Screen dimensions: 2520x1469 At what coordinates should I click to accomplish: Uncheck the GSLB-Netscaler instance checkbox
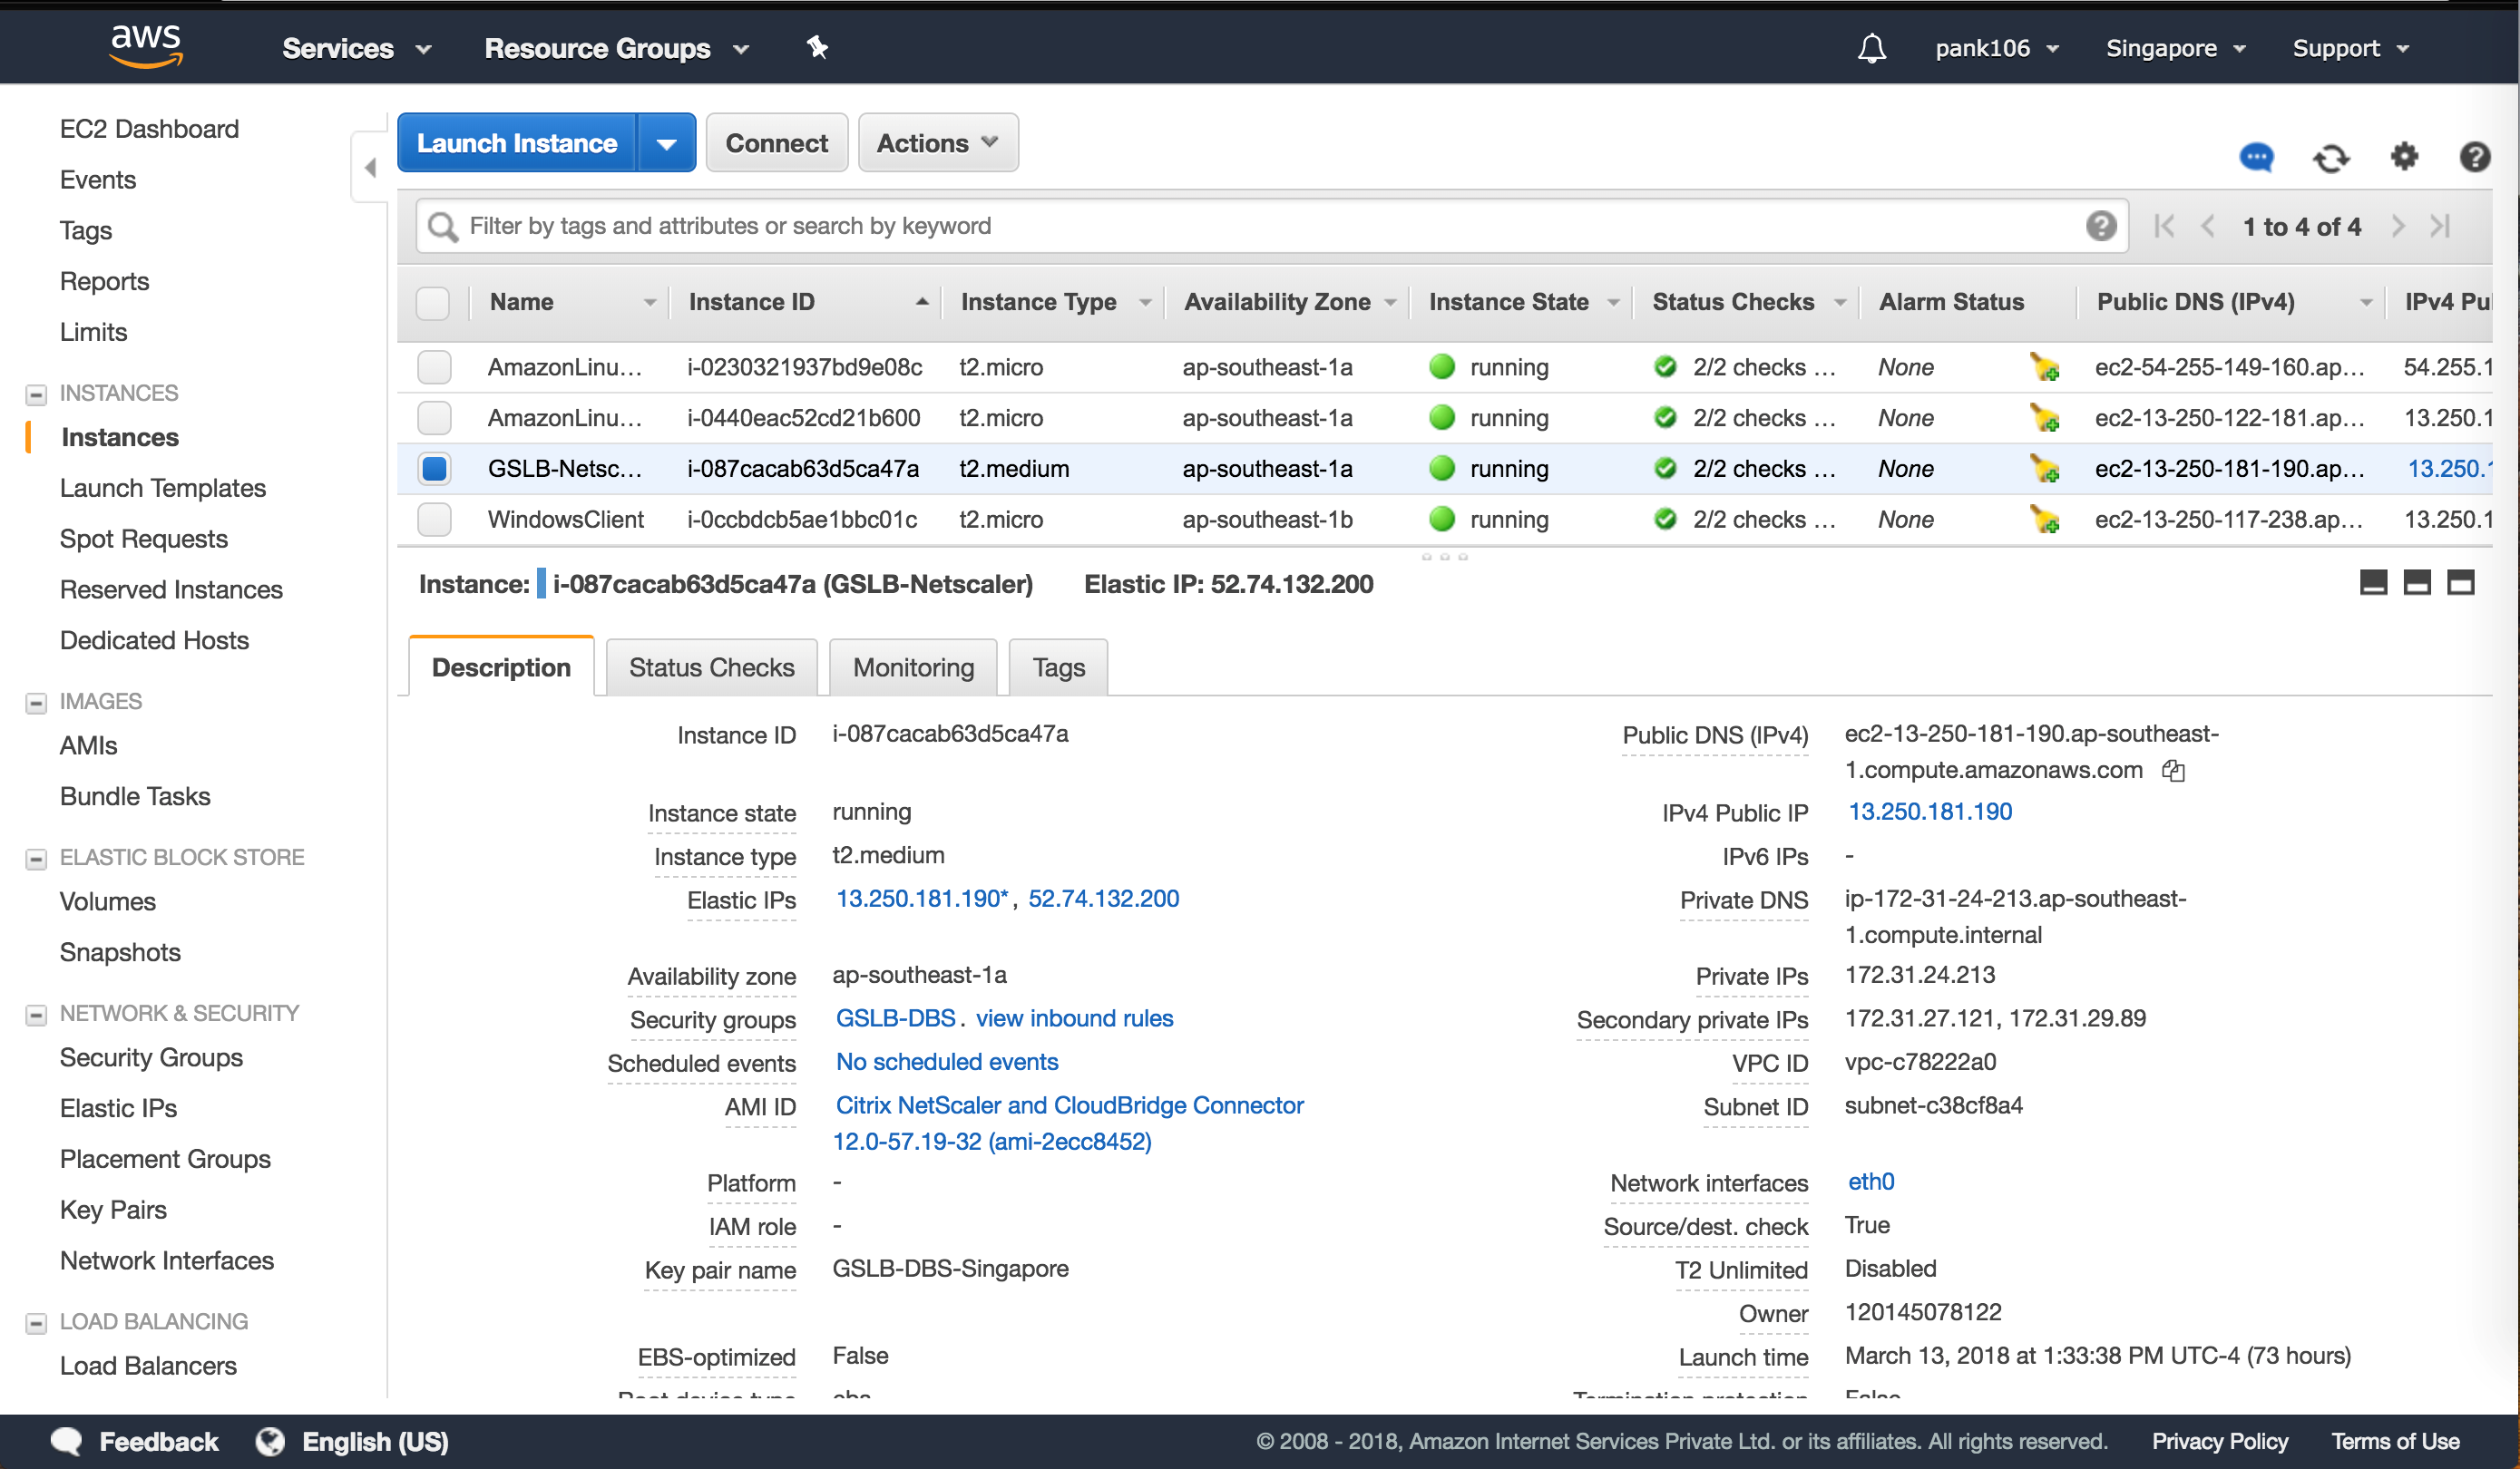click(434, 469)
